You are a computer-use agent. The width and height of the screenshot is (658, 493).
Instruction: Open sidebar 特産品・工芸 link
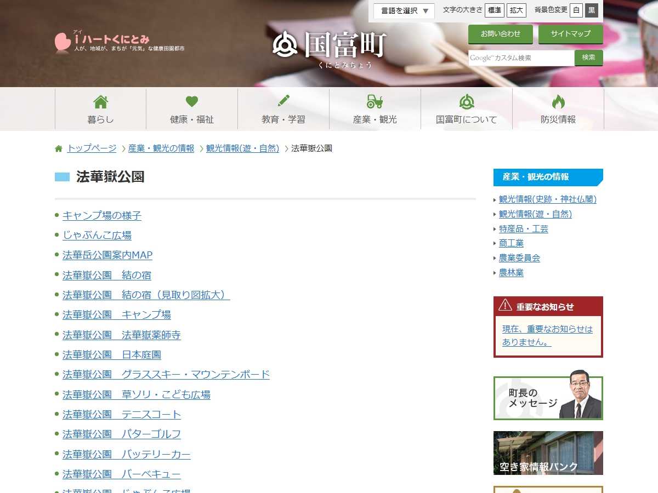tap(524, 229)
